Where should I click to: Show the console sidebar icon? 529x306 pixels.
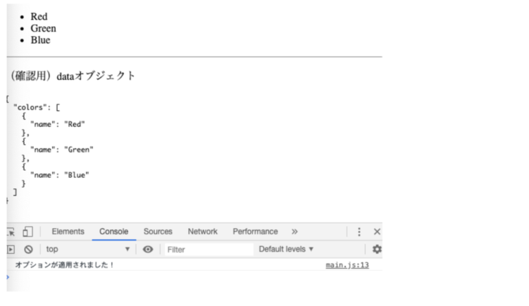[10, 249]
